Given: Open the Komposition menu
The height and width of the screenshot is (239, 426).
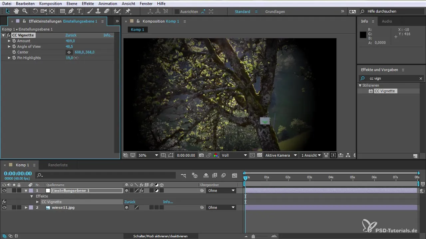Looking at the screenshot, I should pos(50,3).
